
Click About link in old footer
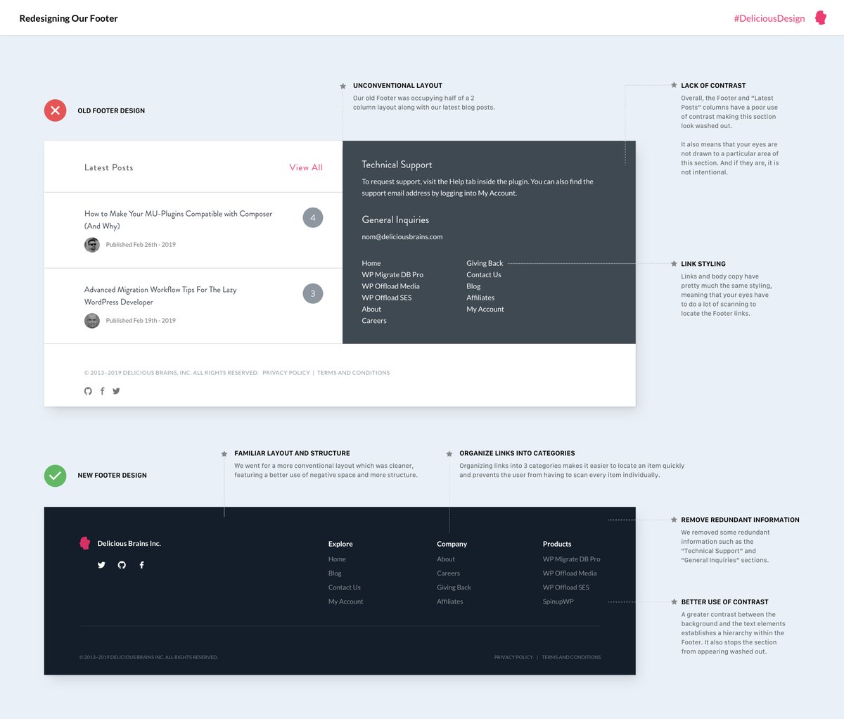371,309
